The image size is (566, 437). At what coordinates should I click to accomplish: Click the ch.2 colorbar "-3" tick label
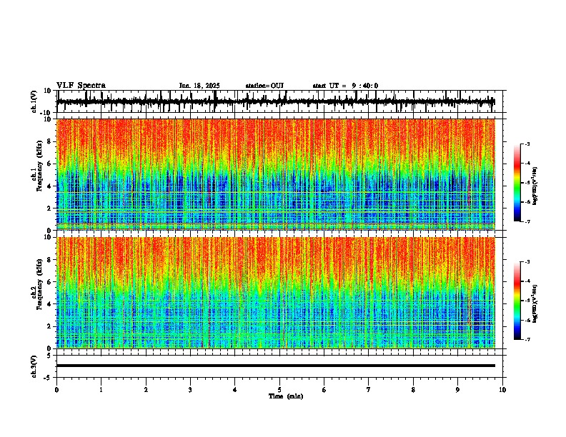527,262
